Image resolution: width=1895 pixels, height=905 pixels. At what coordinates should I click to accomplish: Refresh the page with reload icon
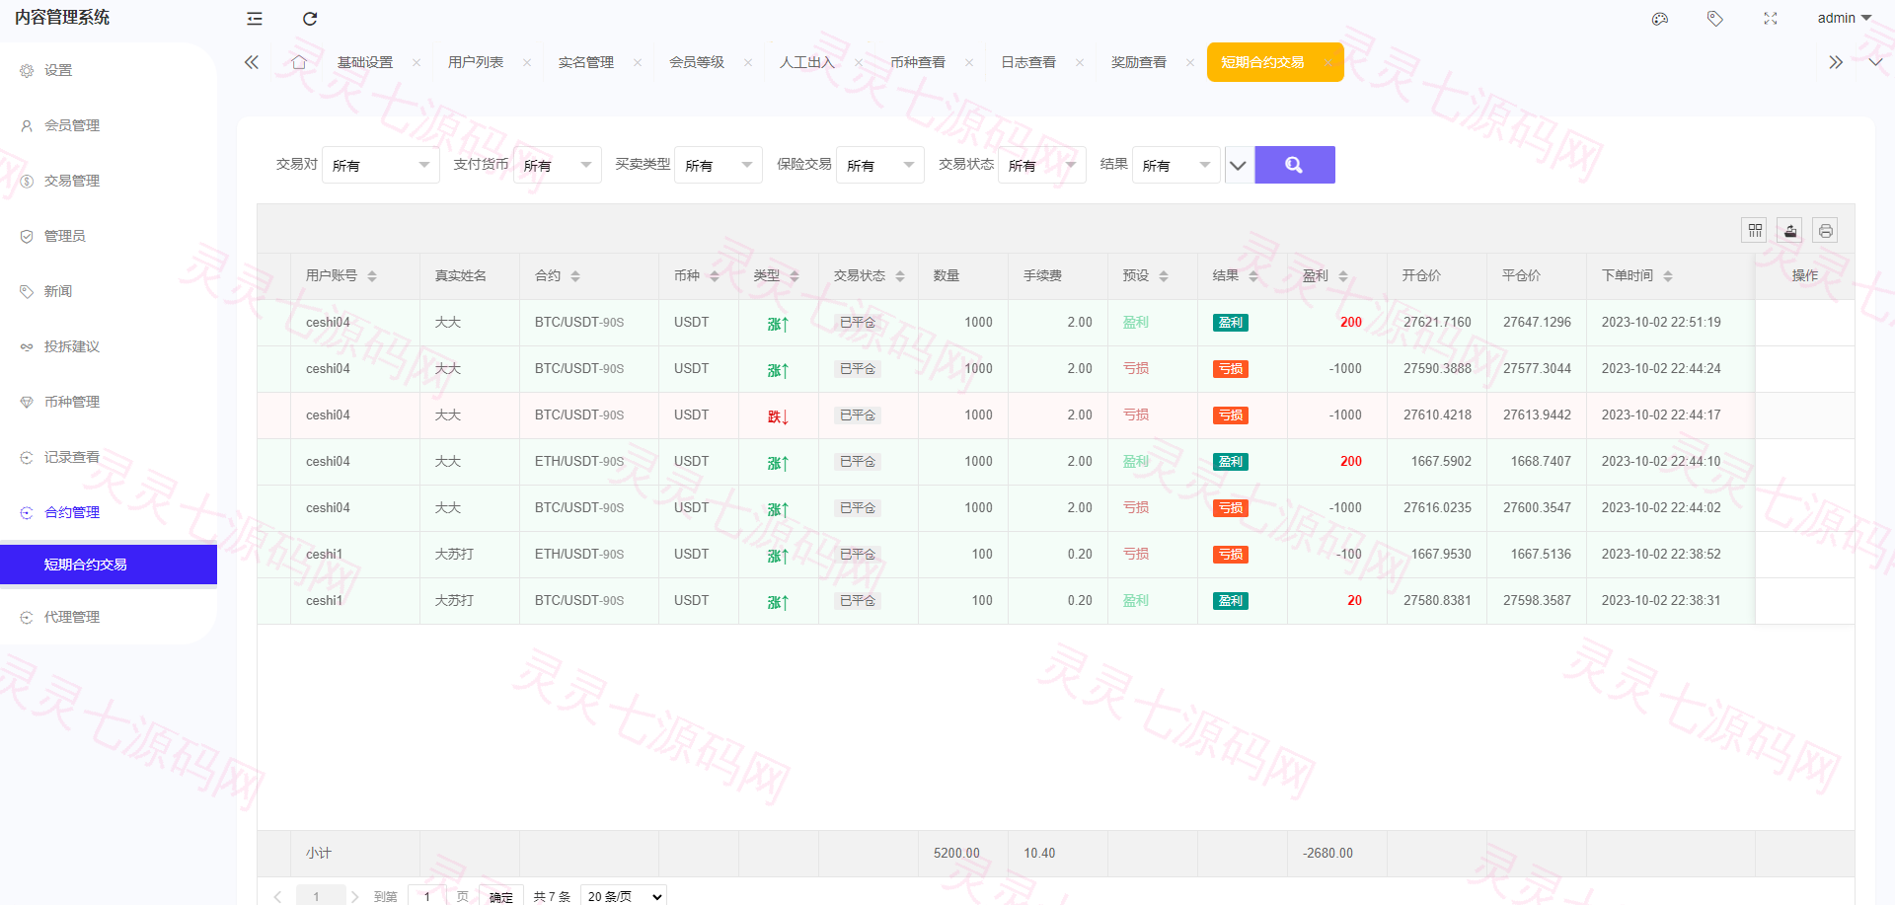pyautogui.click(x=310, y=19)
